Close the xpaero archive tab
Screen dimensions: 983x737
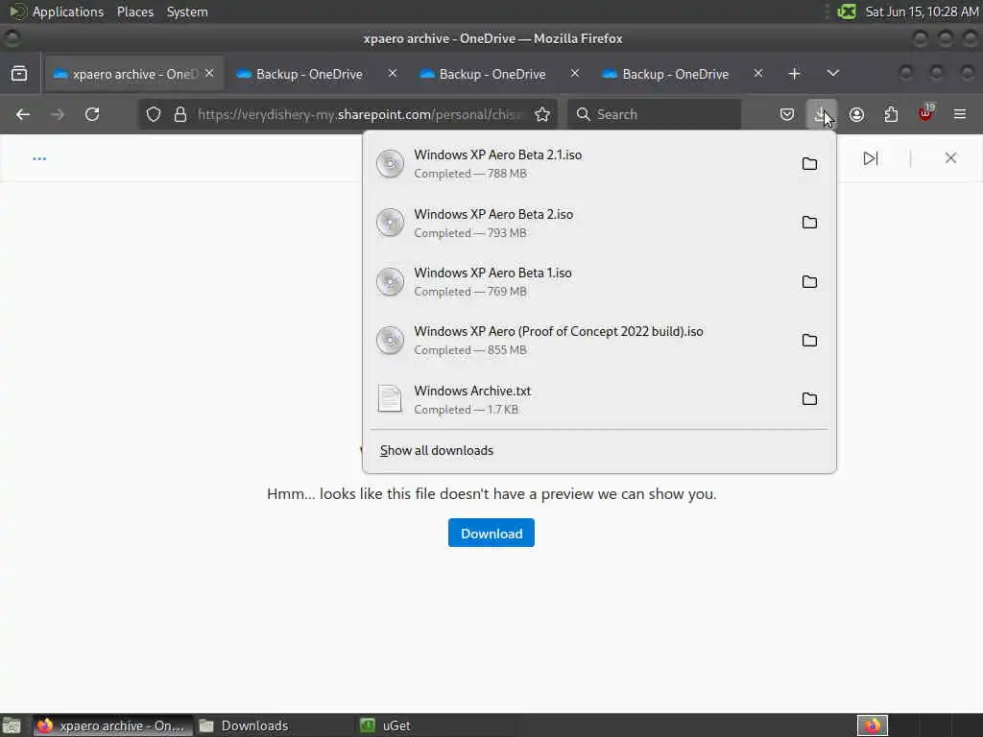pos(209,73)
